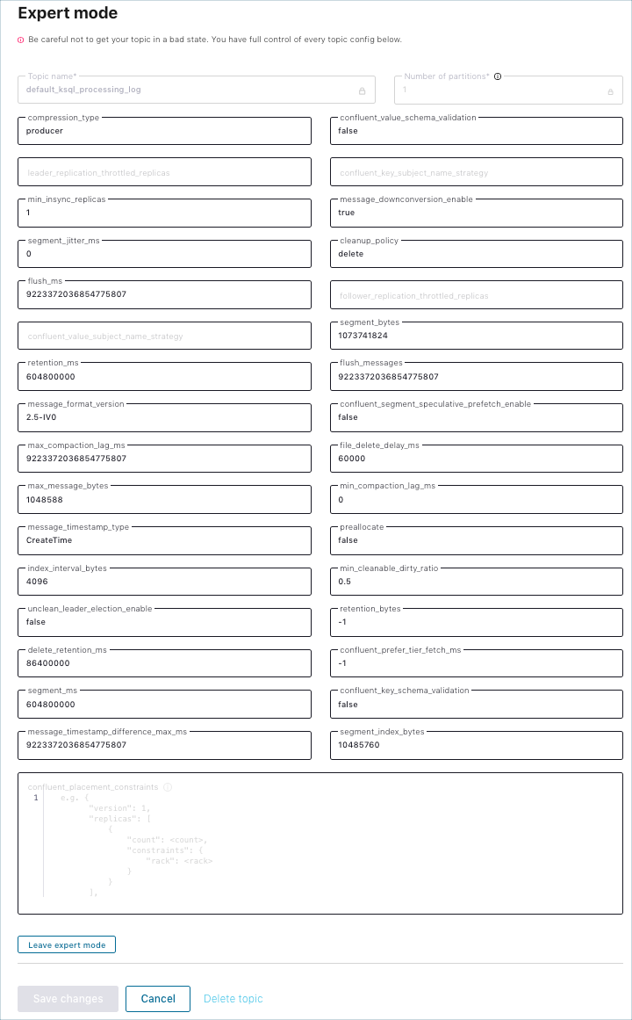Screen dimensions: 632x1020
Task: Focus the message_timestamp_type field
Action: (x=164, y=540)
